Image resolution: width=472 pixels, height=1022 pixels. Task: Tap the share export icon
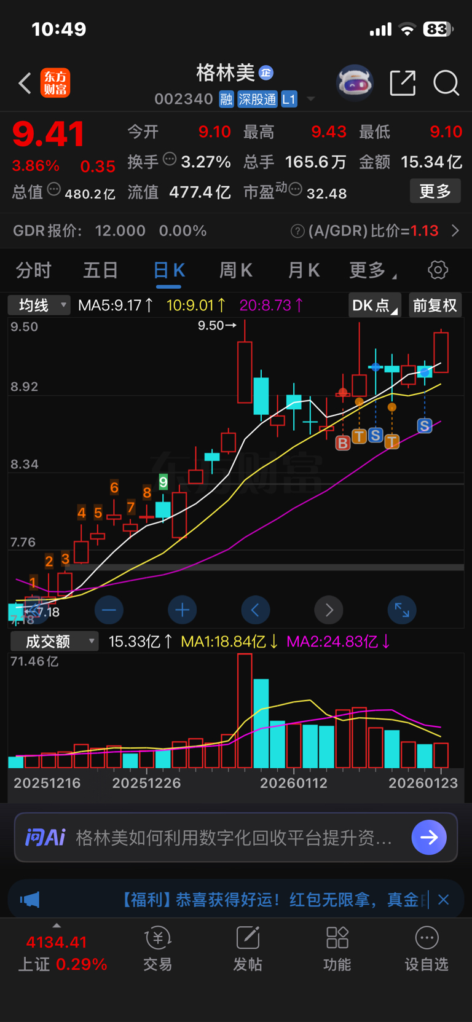tap(403, 83)
